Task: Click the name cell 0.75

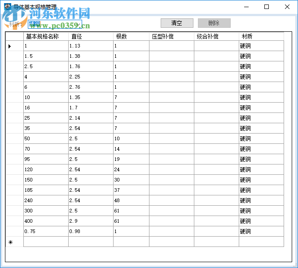Action: [x=46, y=231]
